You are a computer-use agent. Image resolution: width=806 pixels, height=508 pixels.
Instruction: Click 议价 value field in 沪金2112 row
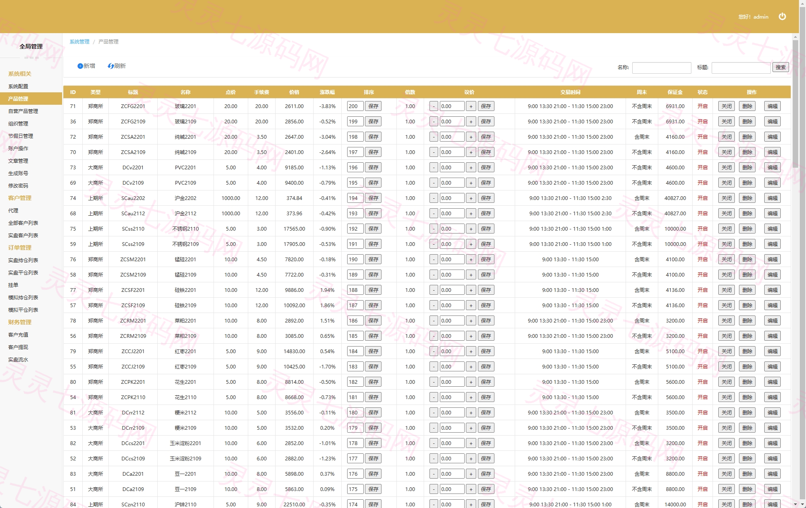pyautogui.click(x=452, y=214)
